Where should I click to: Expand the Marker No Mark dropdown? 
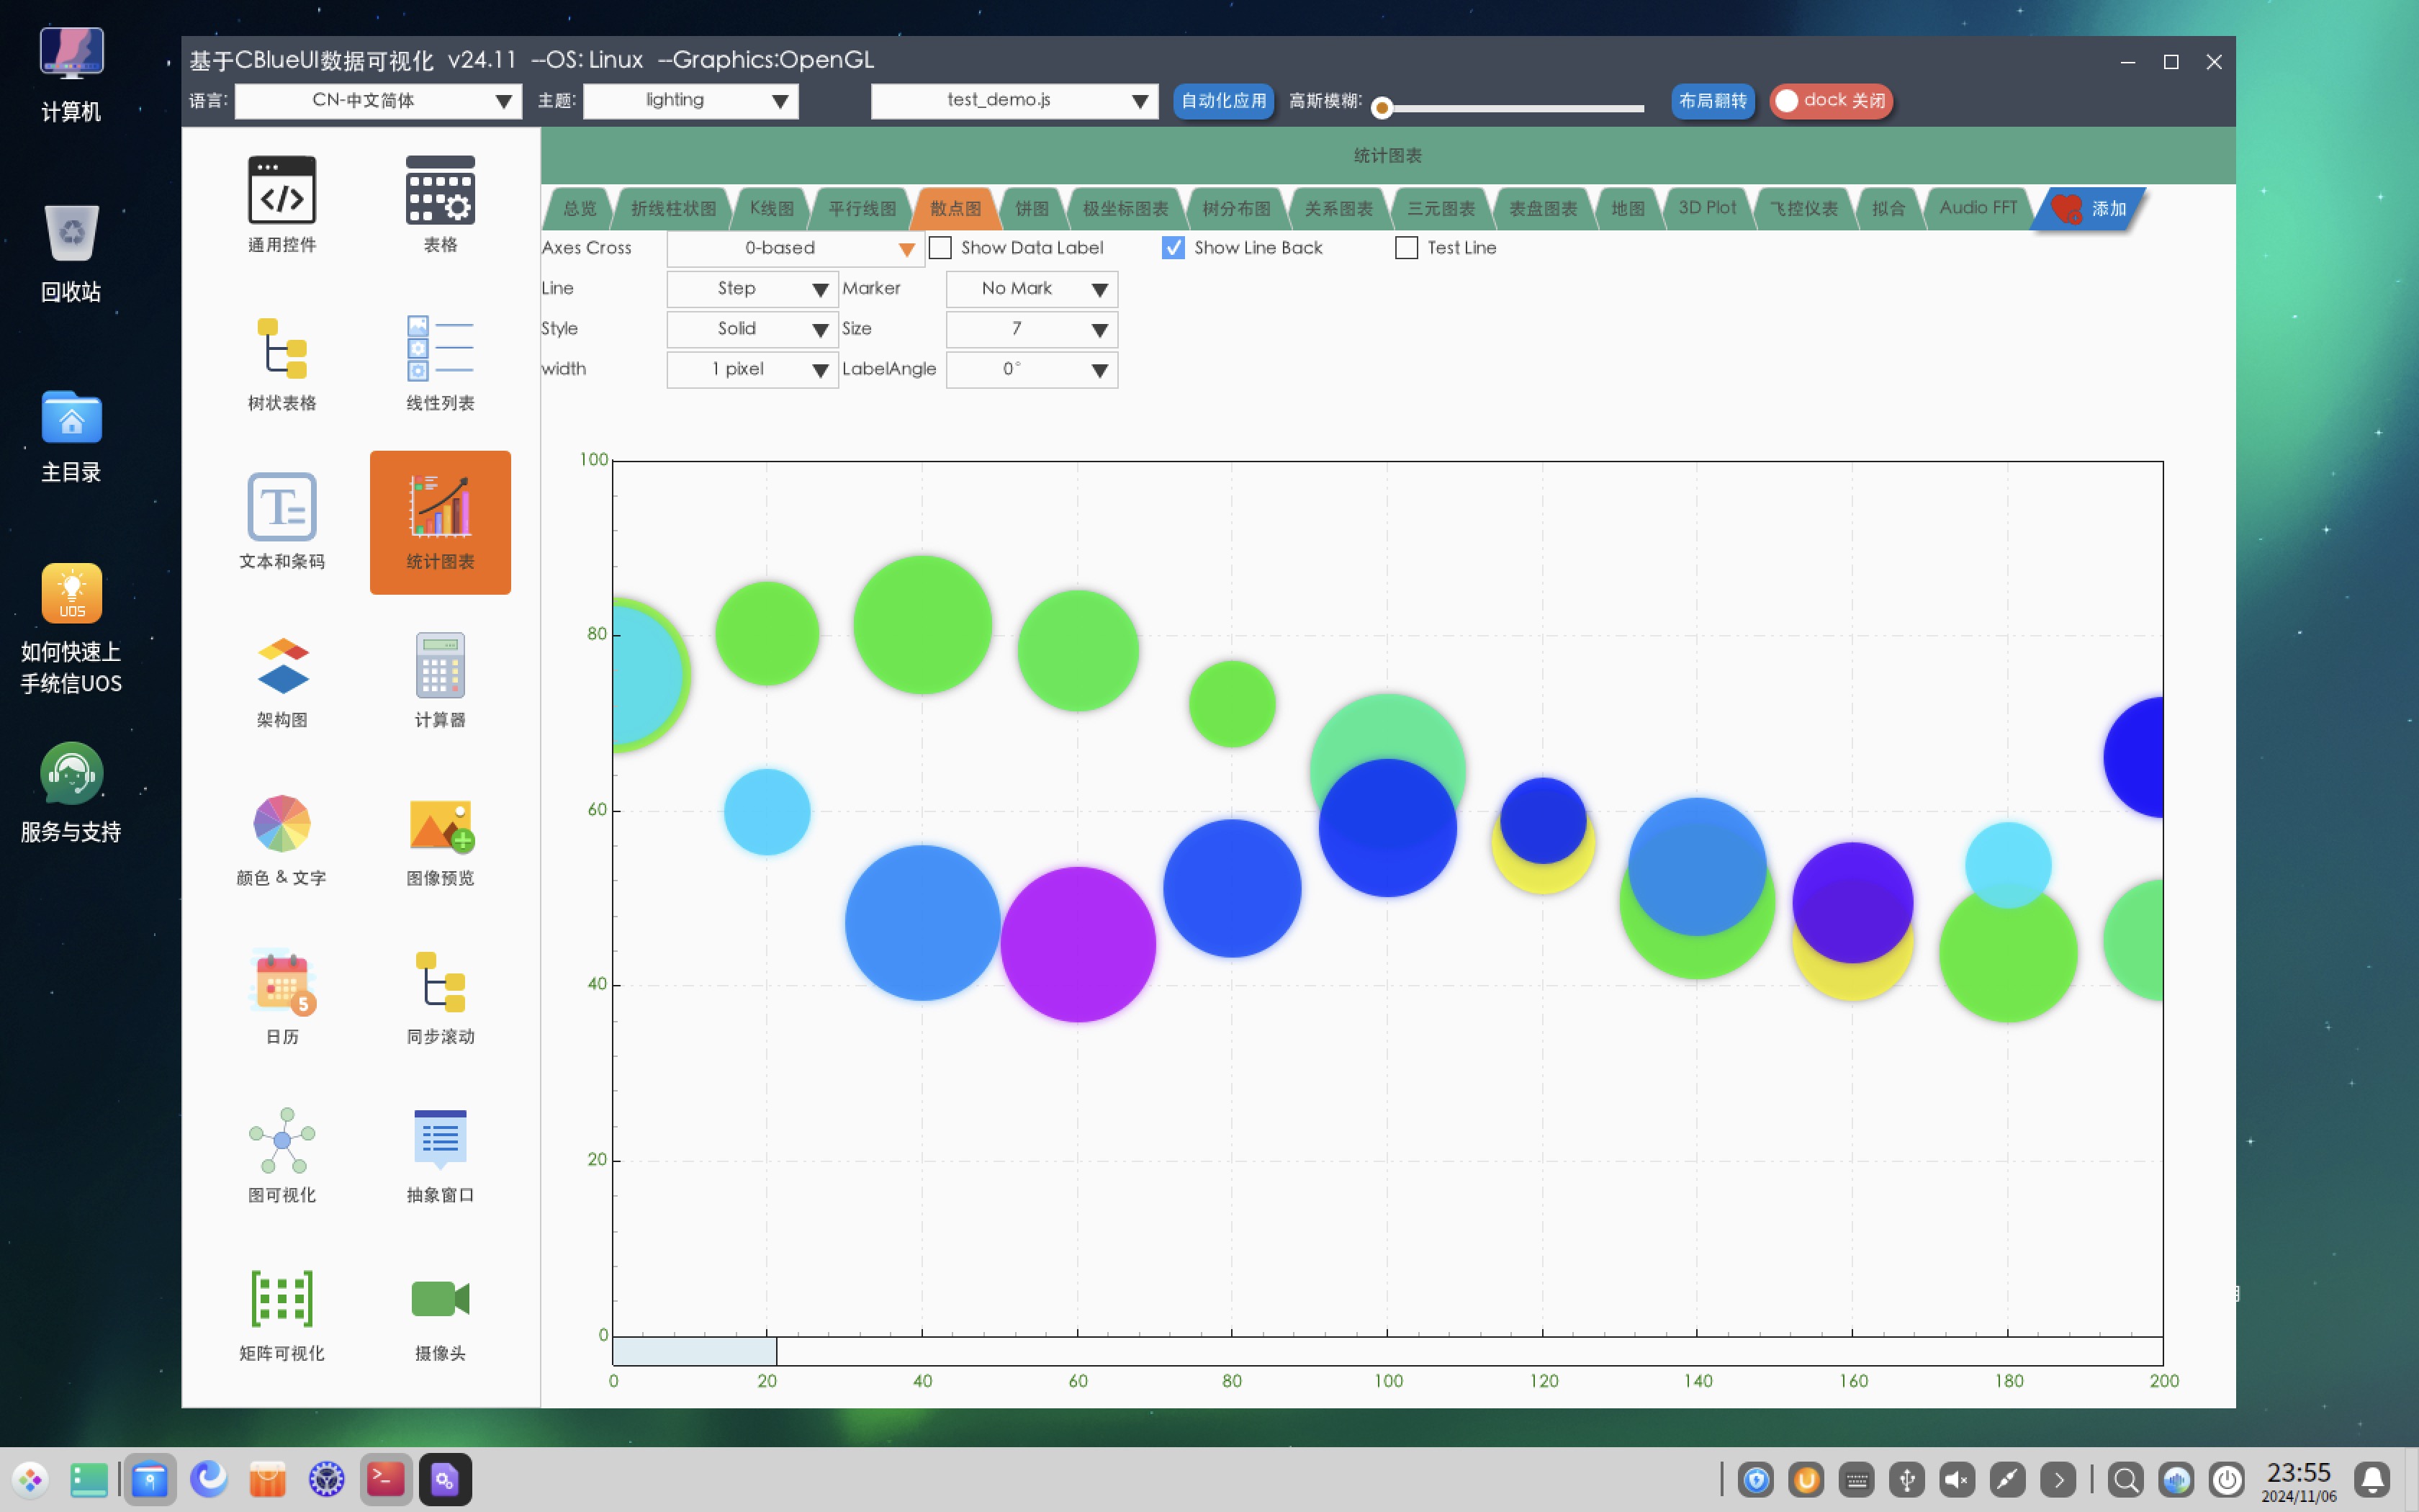(1032, 289)
